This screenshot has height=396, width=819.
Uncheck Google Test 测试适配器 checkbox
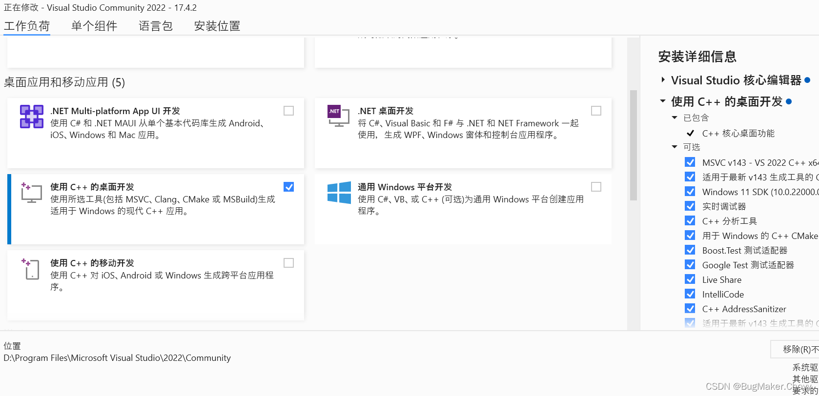point(690,264)
